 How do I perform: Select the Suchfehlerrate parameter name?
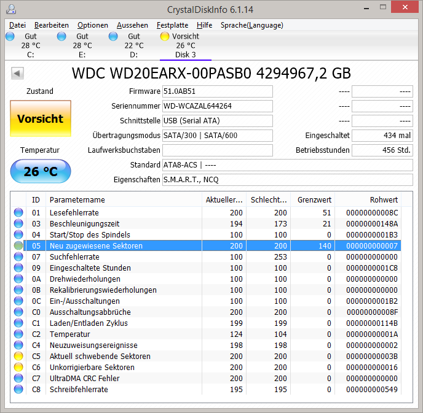tap(74, 257)
